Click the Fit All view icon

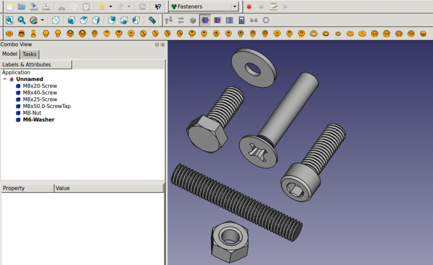coord(10,20)
